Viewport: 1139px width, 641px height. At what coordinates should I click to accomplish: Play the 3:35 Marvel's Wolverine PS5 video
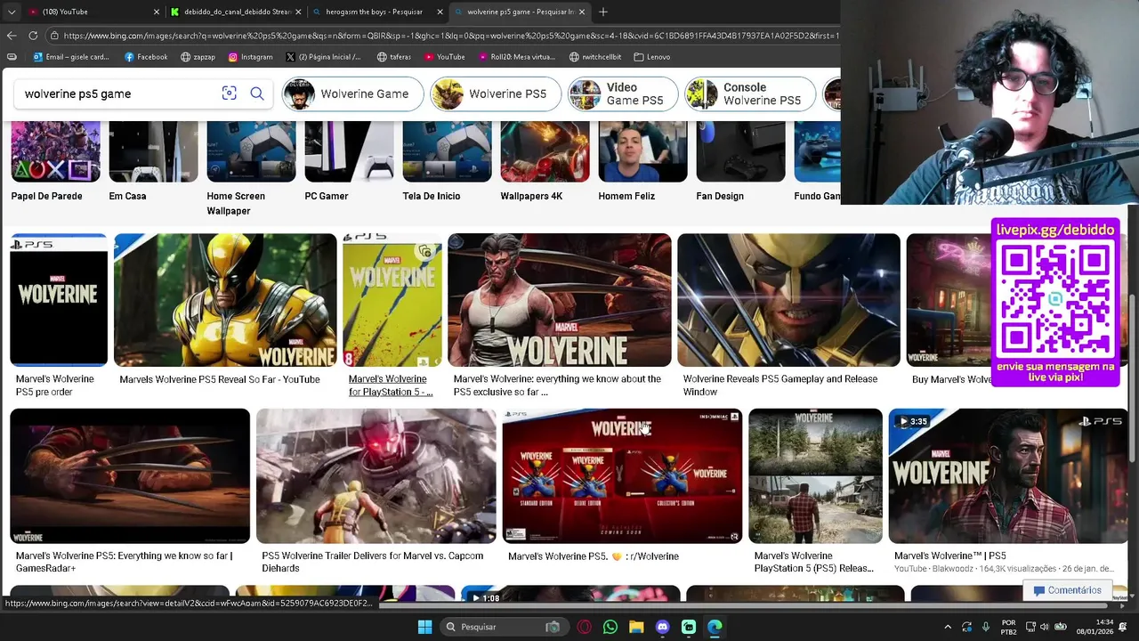[x=1008, y=476]
